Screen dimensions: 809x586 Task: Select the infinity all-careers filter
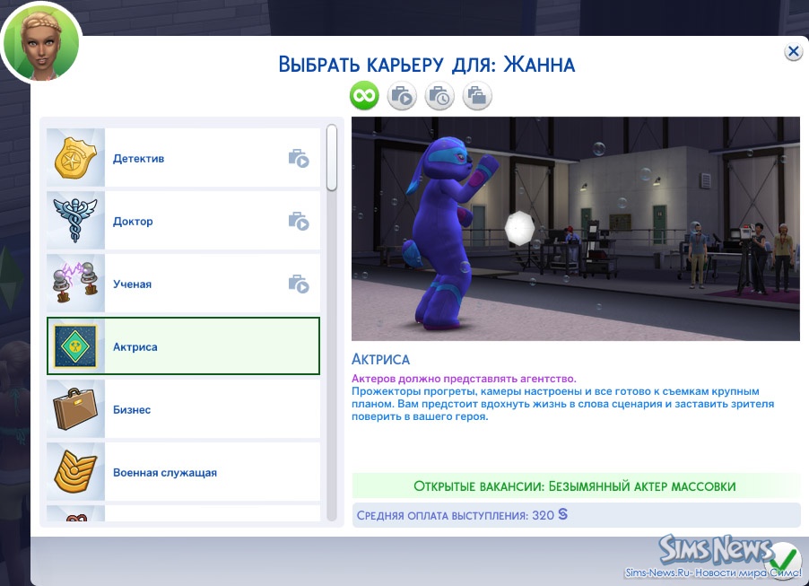coord(365,95)
